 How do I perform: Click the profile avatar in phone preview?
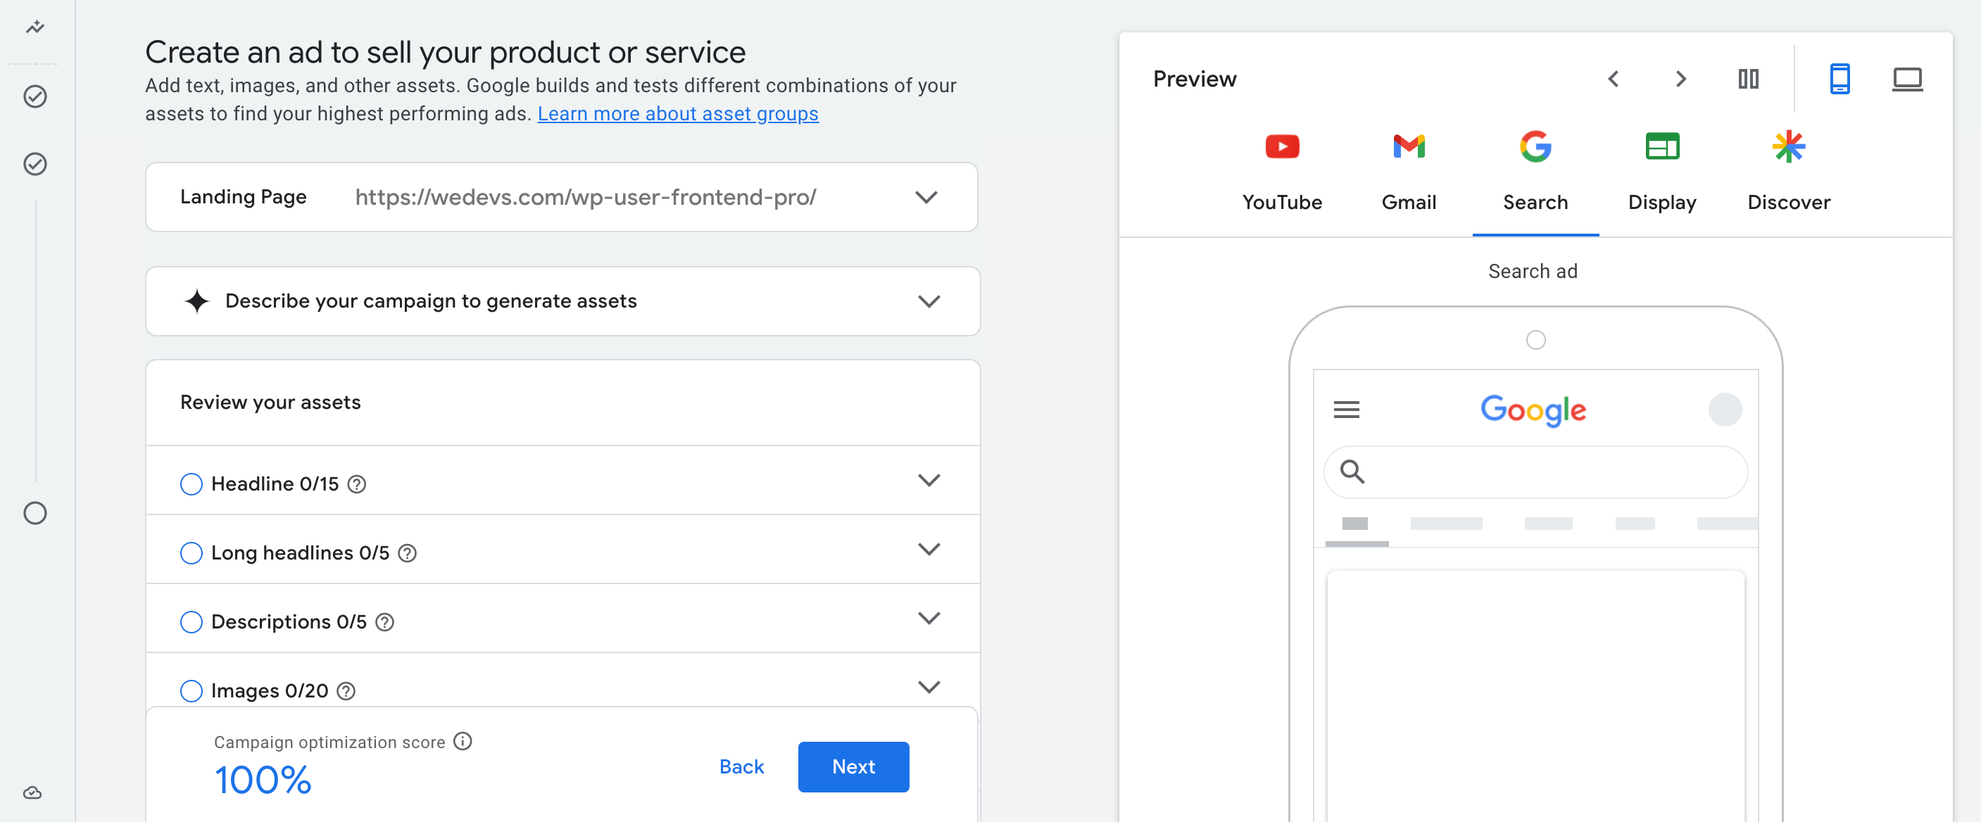pos(1725,409)
